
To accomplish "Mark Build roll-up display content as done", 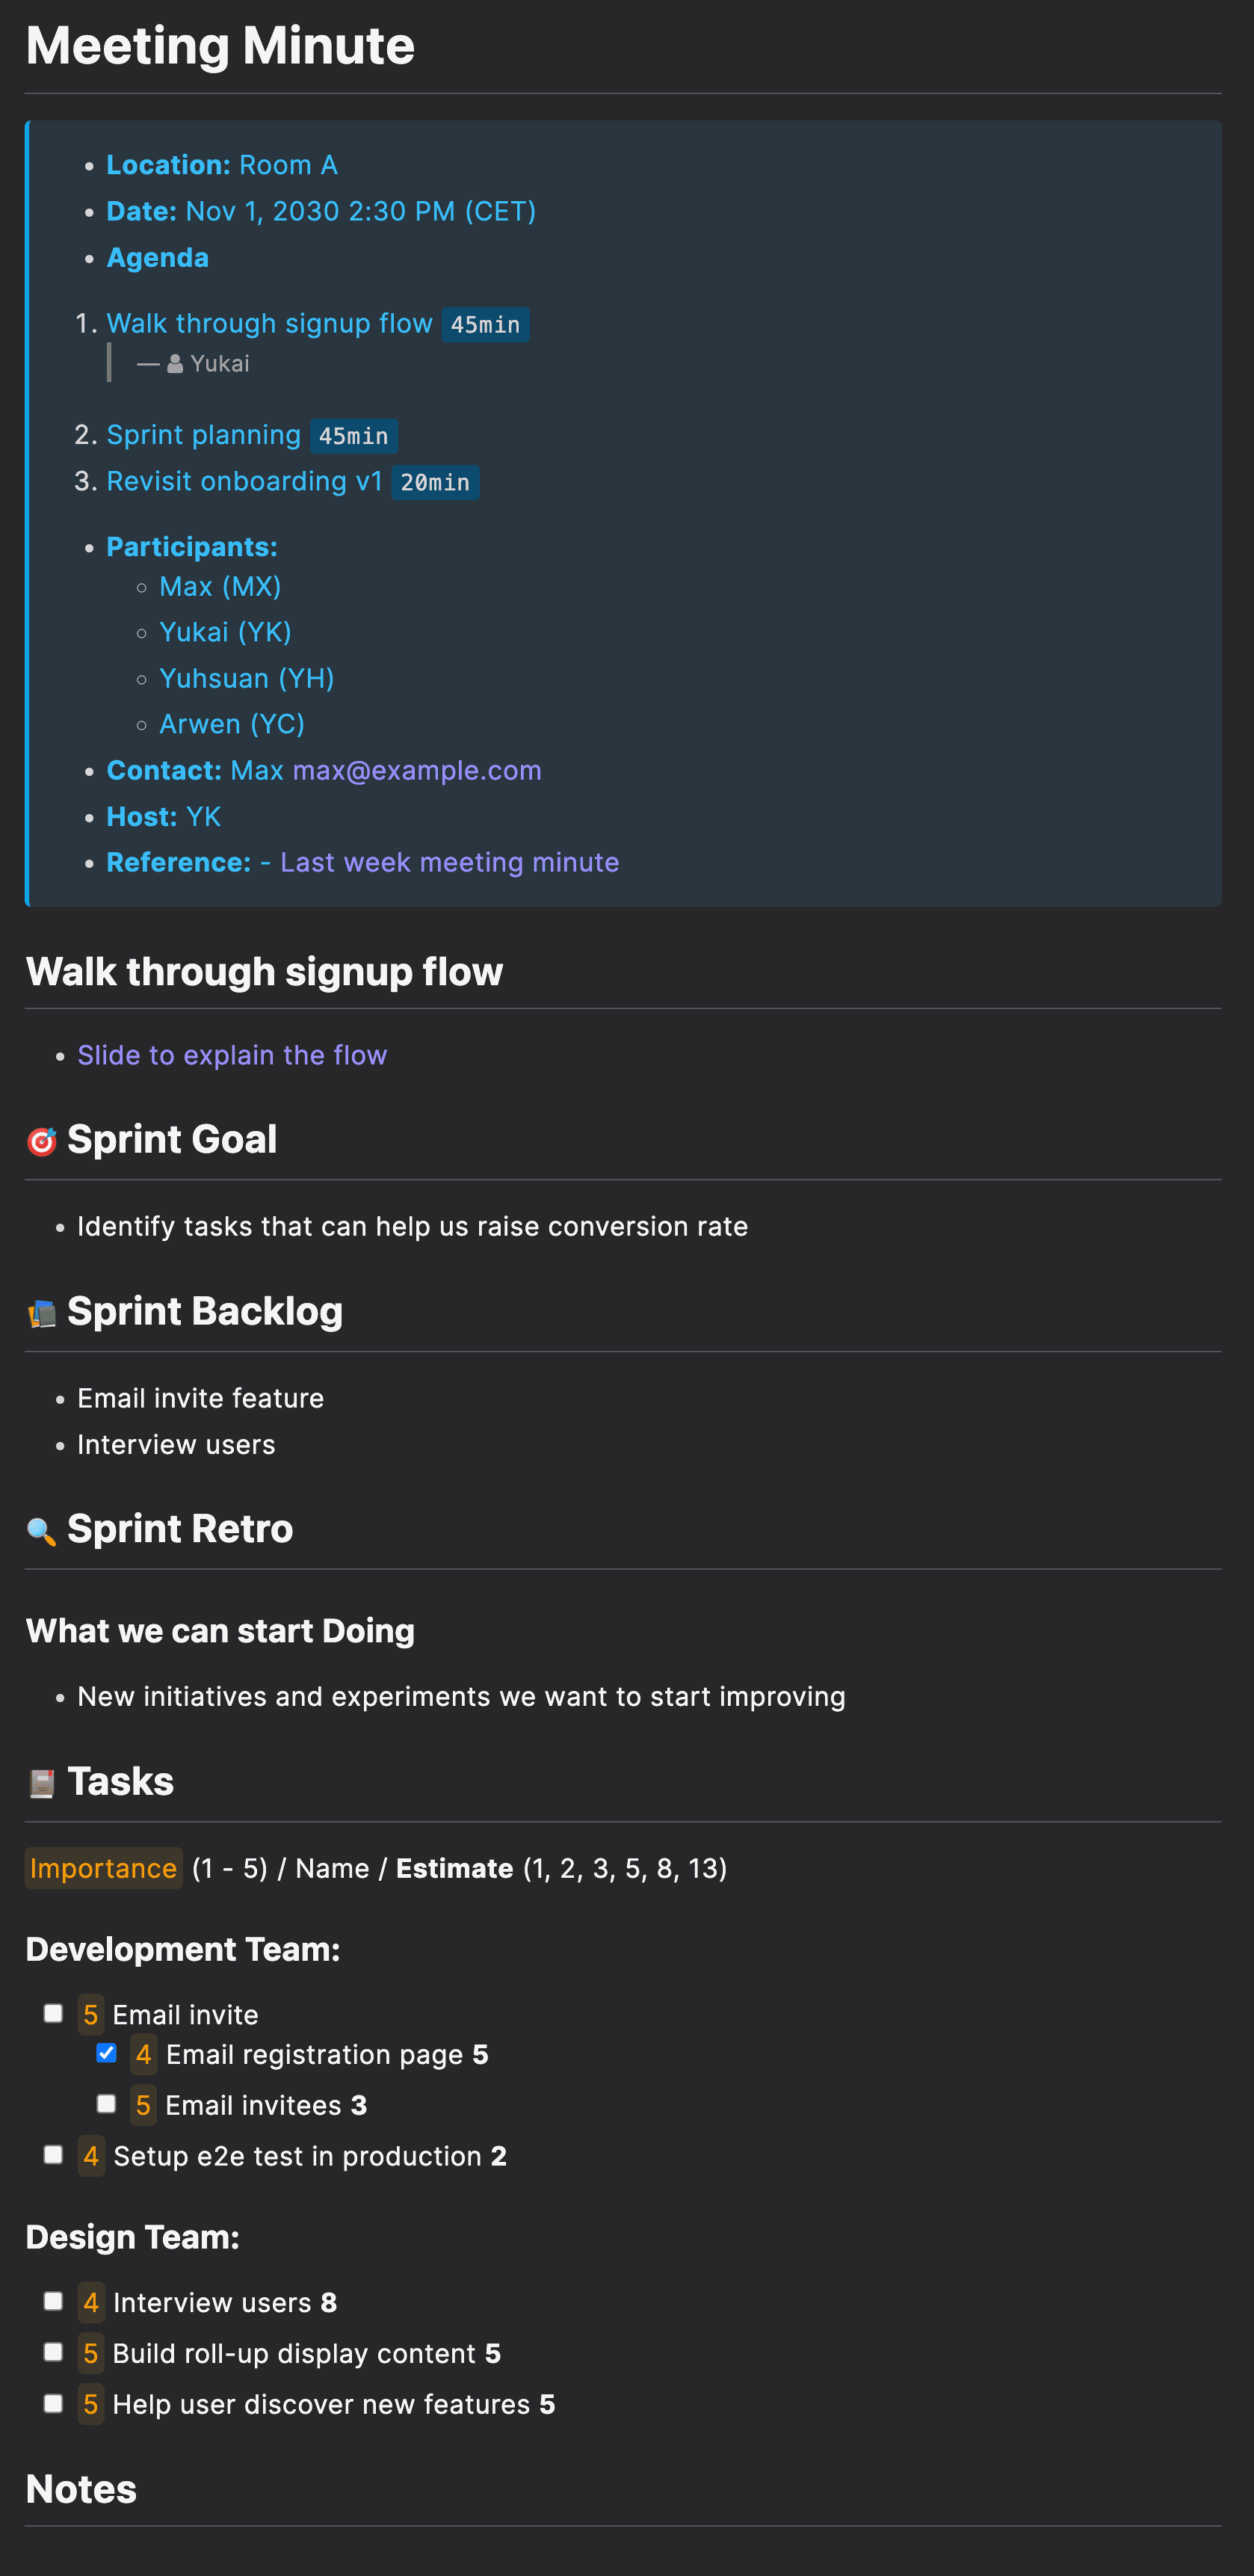I will 54,2352.
